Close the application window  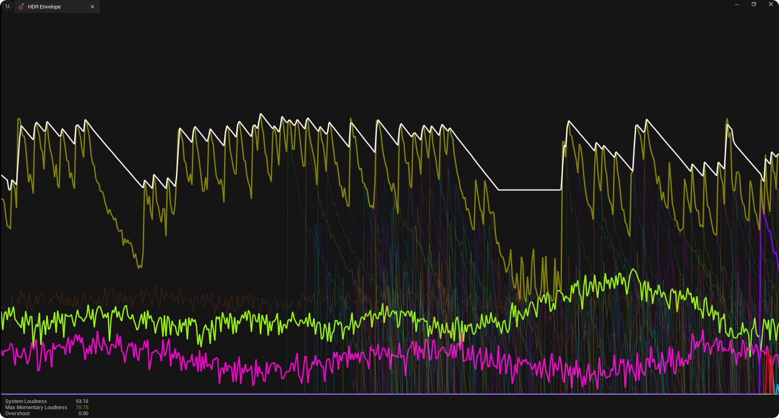coord(771,4)
